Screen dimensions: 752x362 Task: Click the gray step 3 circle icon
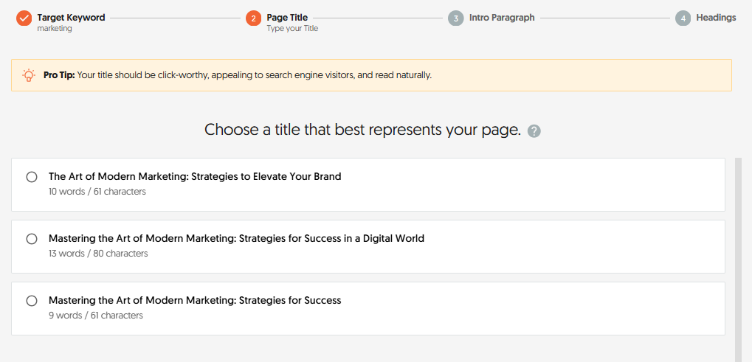[456, 18]
